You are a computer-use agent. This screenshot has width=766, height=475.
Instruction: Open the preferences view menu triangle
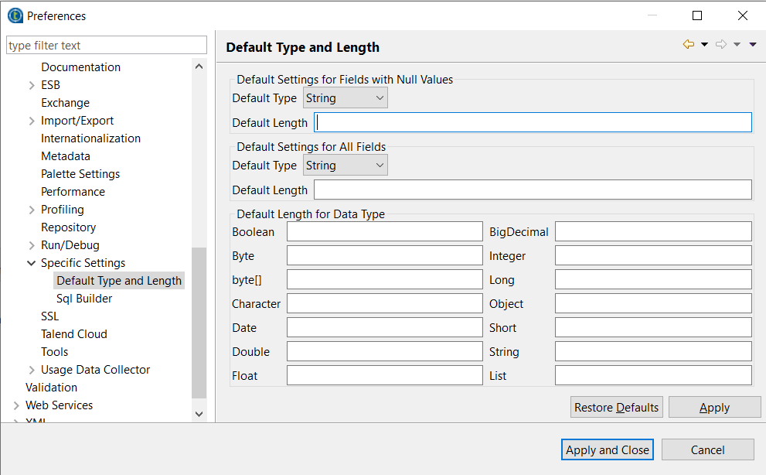[753, 45]
